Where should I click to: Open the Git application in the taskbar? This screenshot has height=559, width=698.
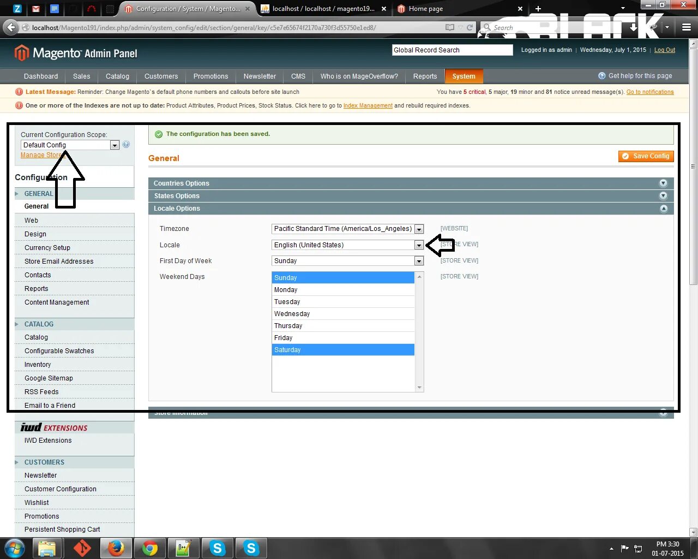[82, 548]
